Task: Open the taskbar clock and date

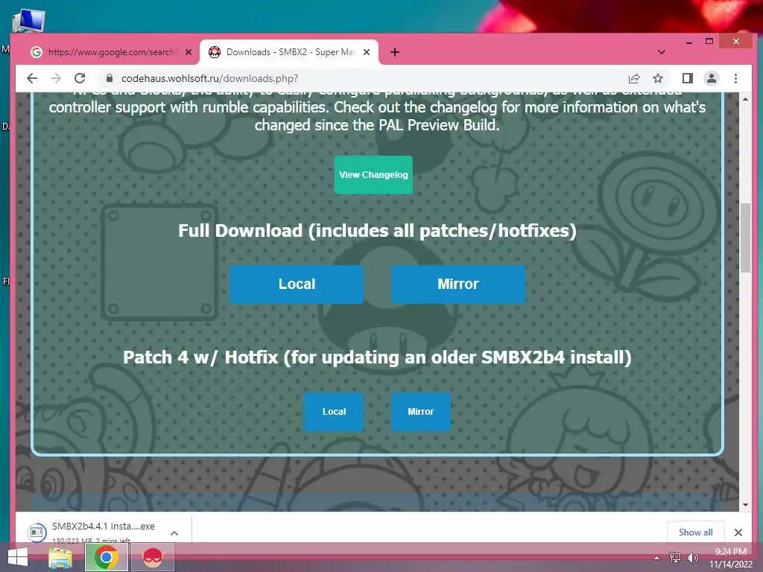Action: coord(730,558)
